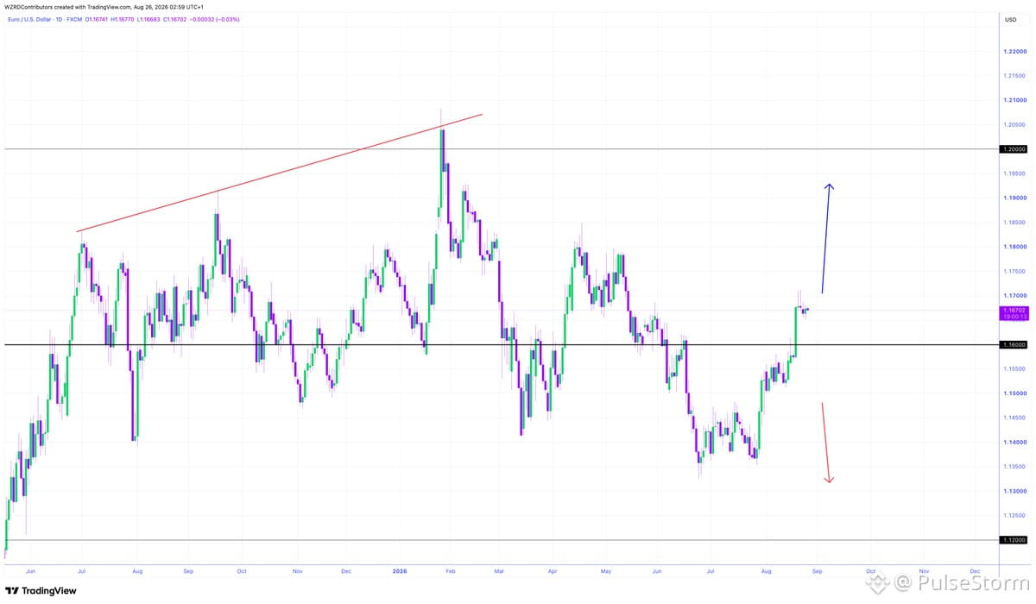This screenshot has height=604, width=1036.
Task: Click the 1.13000 price axis label
Action: pyautogui.click(x=1014, y=491)
